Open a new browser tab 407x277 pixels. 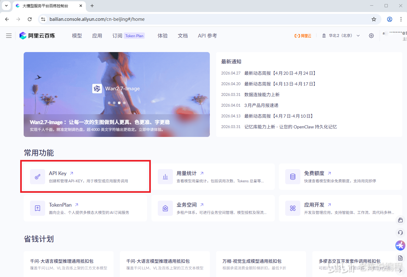[92, 6]
